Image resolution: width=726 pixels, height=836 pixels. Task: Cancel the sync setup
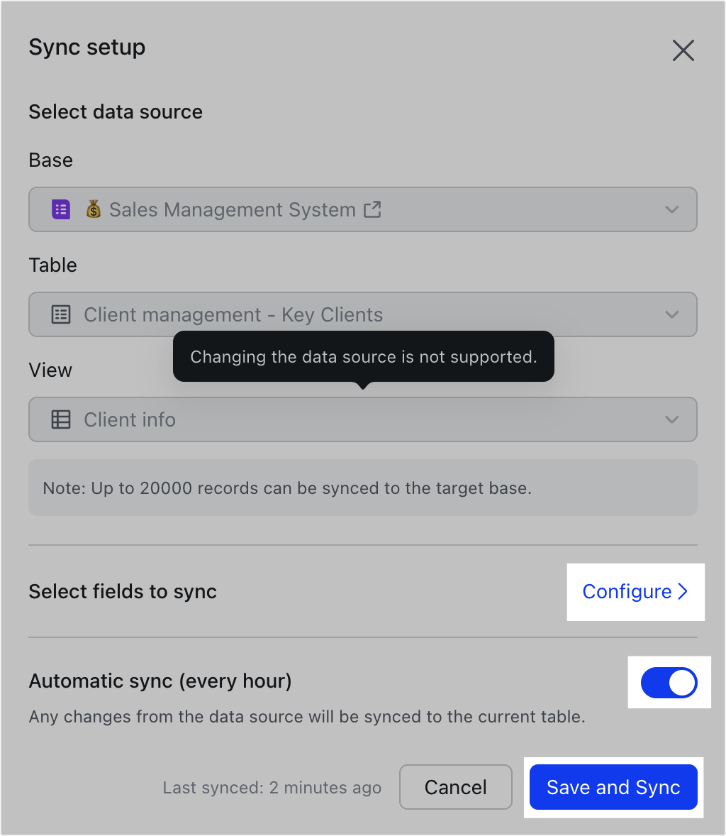[455, 787]
